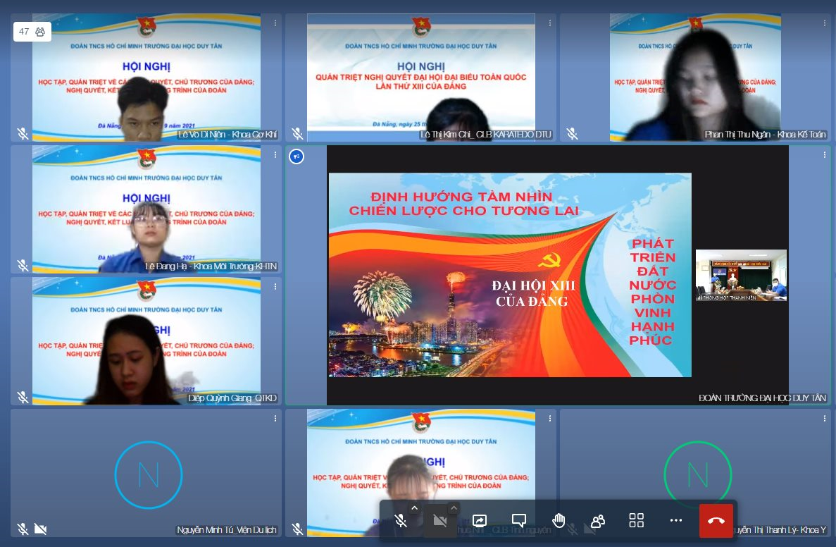Screen dimensions: 836x547
Task: Click muted mic icon on Lê Đang Hạ tile
Action: click(x=23, y=265)
